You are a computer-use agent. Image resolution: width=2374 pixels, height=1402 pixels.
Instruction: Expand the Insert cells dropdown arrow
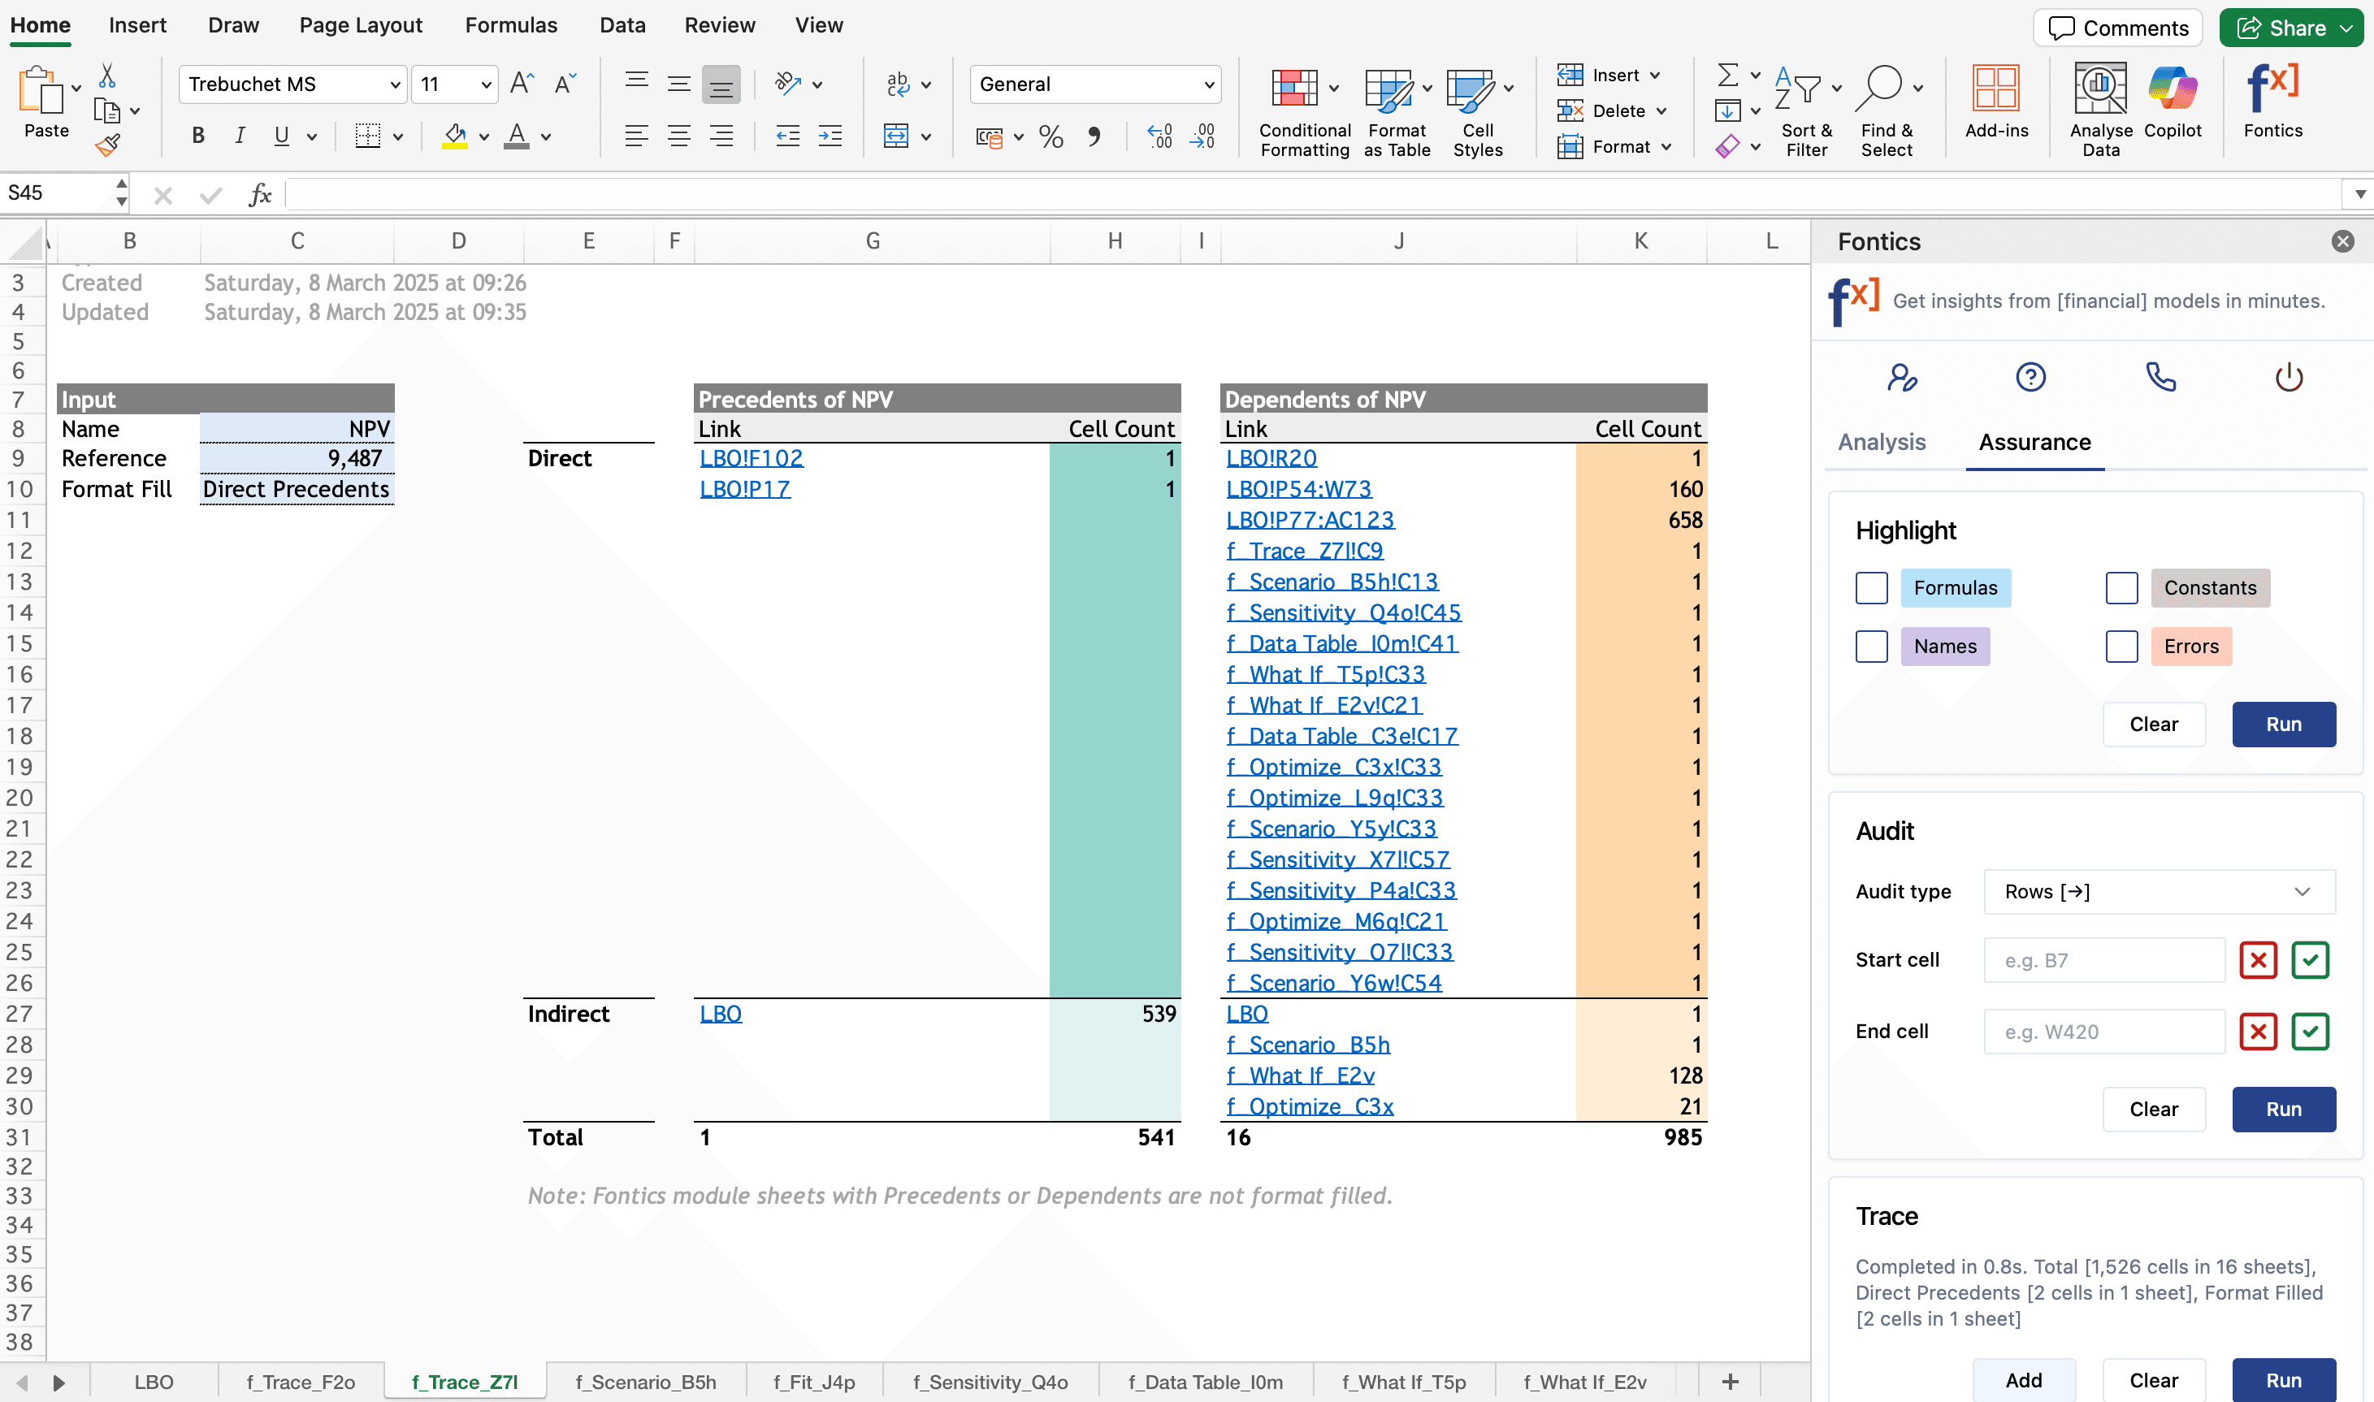(1655, 76)
